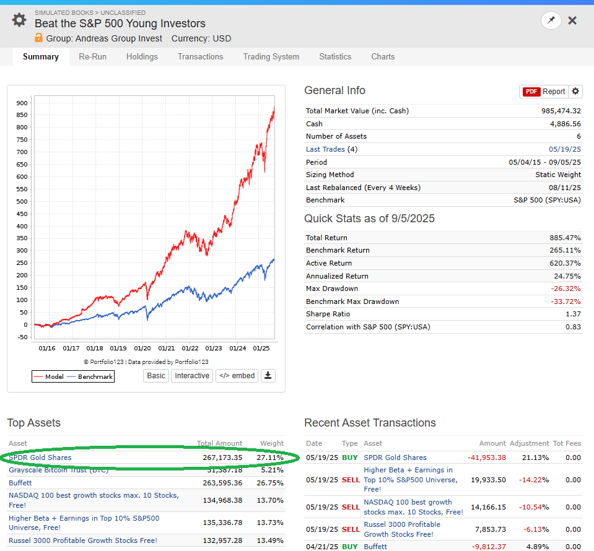Close the simulated book panel
594x551 pixels.
point(572,20)
